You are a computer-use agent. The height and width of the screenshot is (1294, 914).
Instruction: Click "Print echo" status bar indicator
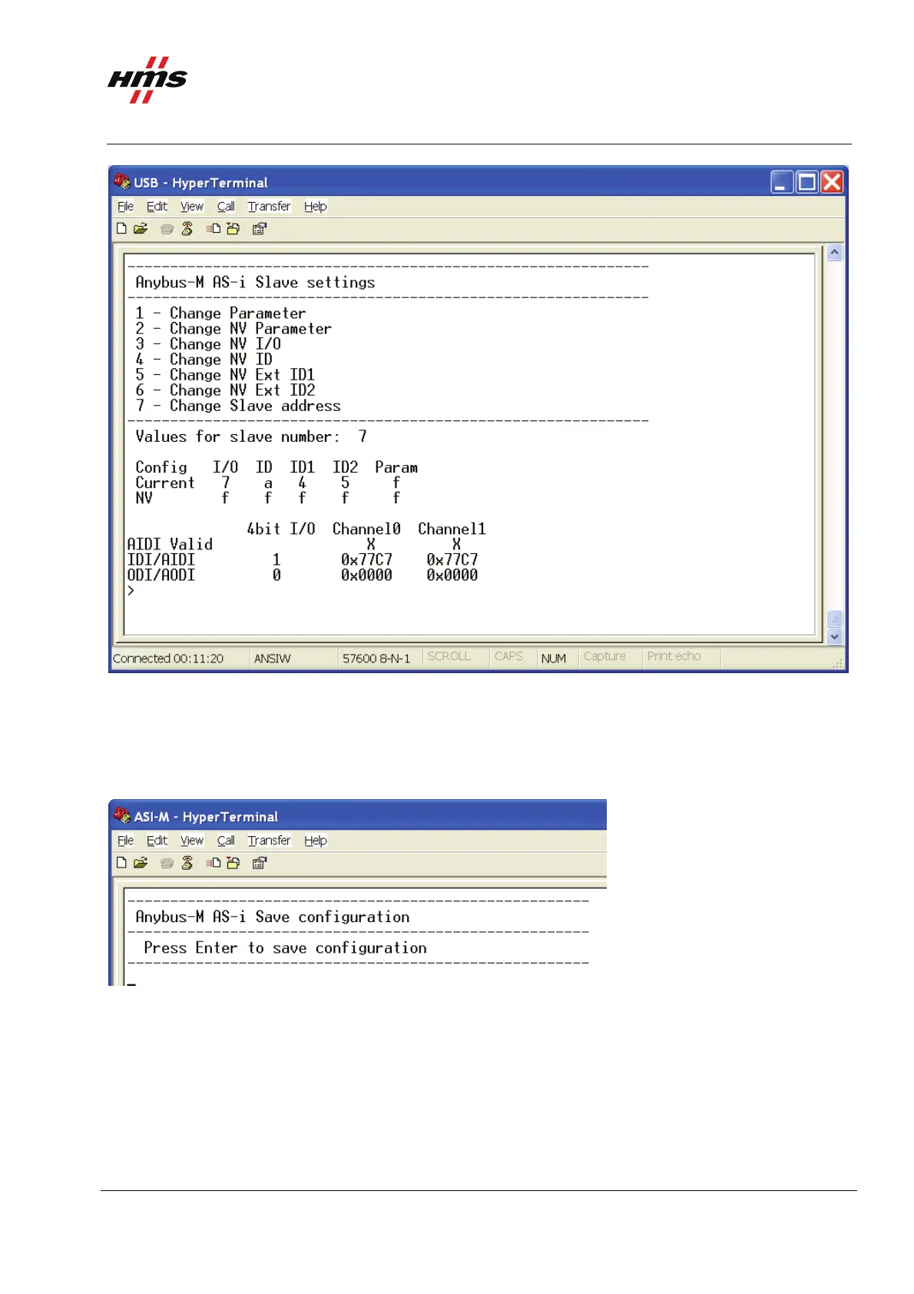pos(674,656)
